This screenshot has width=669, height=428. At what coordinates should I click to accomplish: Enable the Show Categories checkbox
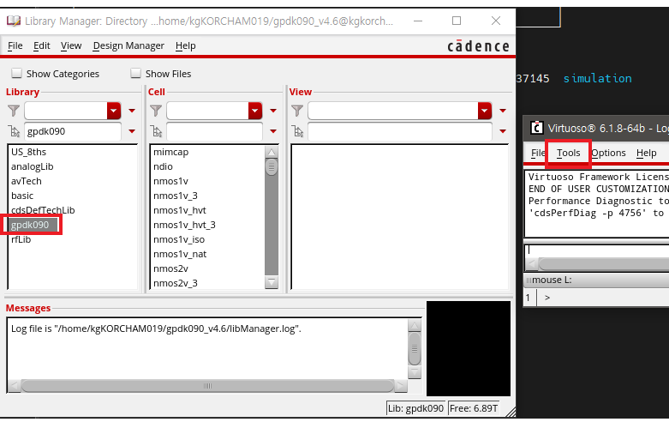point(16,74)
